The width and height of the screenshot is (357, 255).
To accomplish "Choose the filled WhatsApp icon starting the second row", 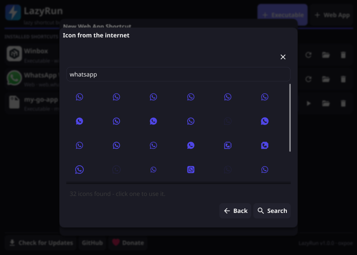I will pyautogui.click(x=79, y=121).
